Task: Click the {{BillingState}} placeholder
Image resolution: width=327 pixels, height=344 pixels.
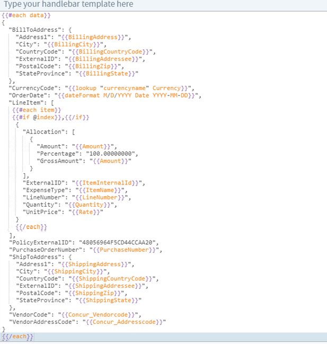Action: pos(107,74)
